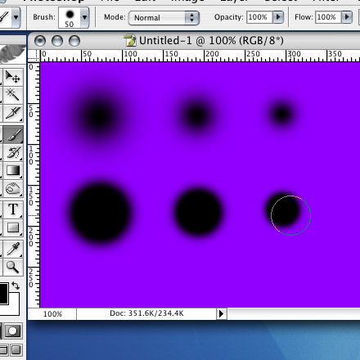Select the Brush tool in the toolbox
The image size is (360, 360).
pyautogui.click(x=12, y=135)
